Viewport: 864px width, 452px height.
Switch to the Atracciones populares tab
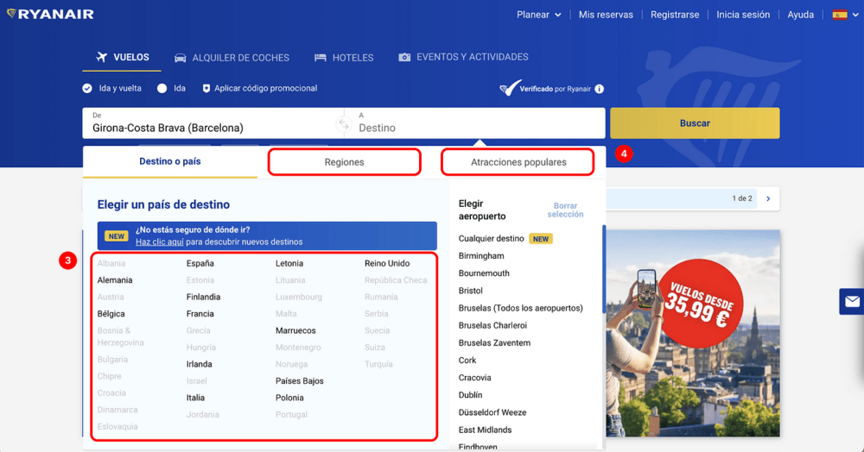click(x=518, y=162)
